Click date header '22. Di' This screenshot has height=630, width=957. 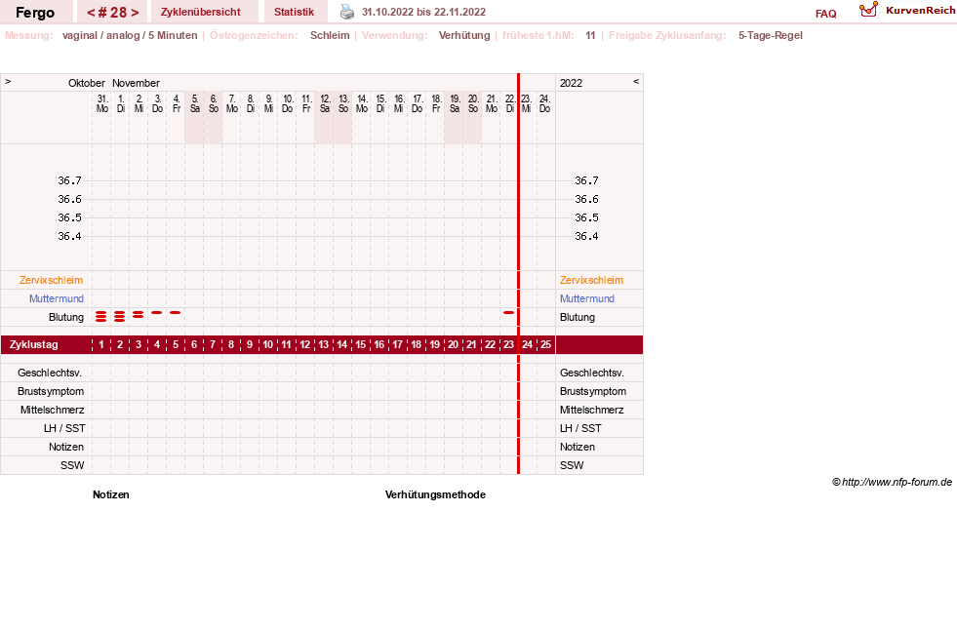pyautogui.click(x=509, y=103)
